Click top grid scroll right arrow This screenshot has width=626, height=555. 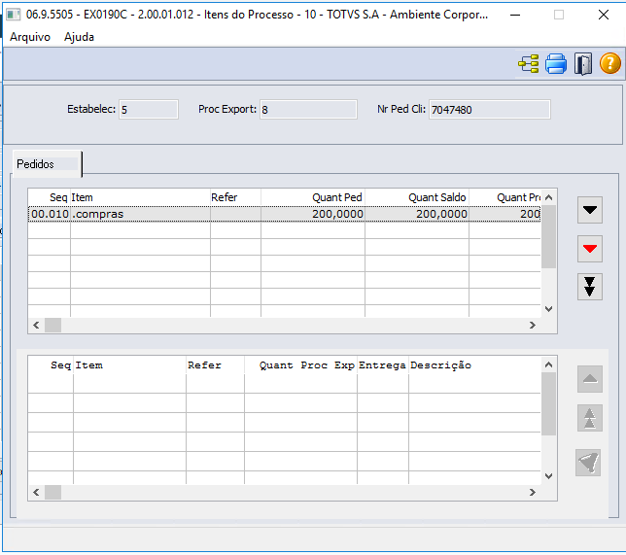coord(532,325)
